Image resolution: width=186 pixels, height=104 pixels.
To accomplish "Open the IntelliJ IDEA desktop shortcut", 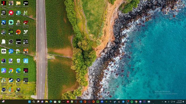I will click(3, 61).
